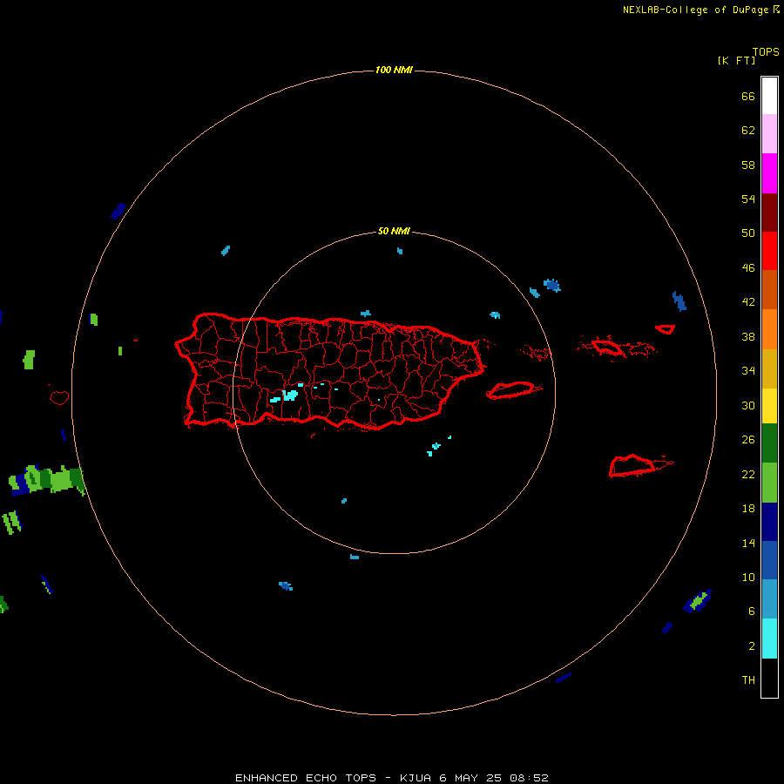Click the legend value 42
Screen dimensions: 784x784
748,302
